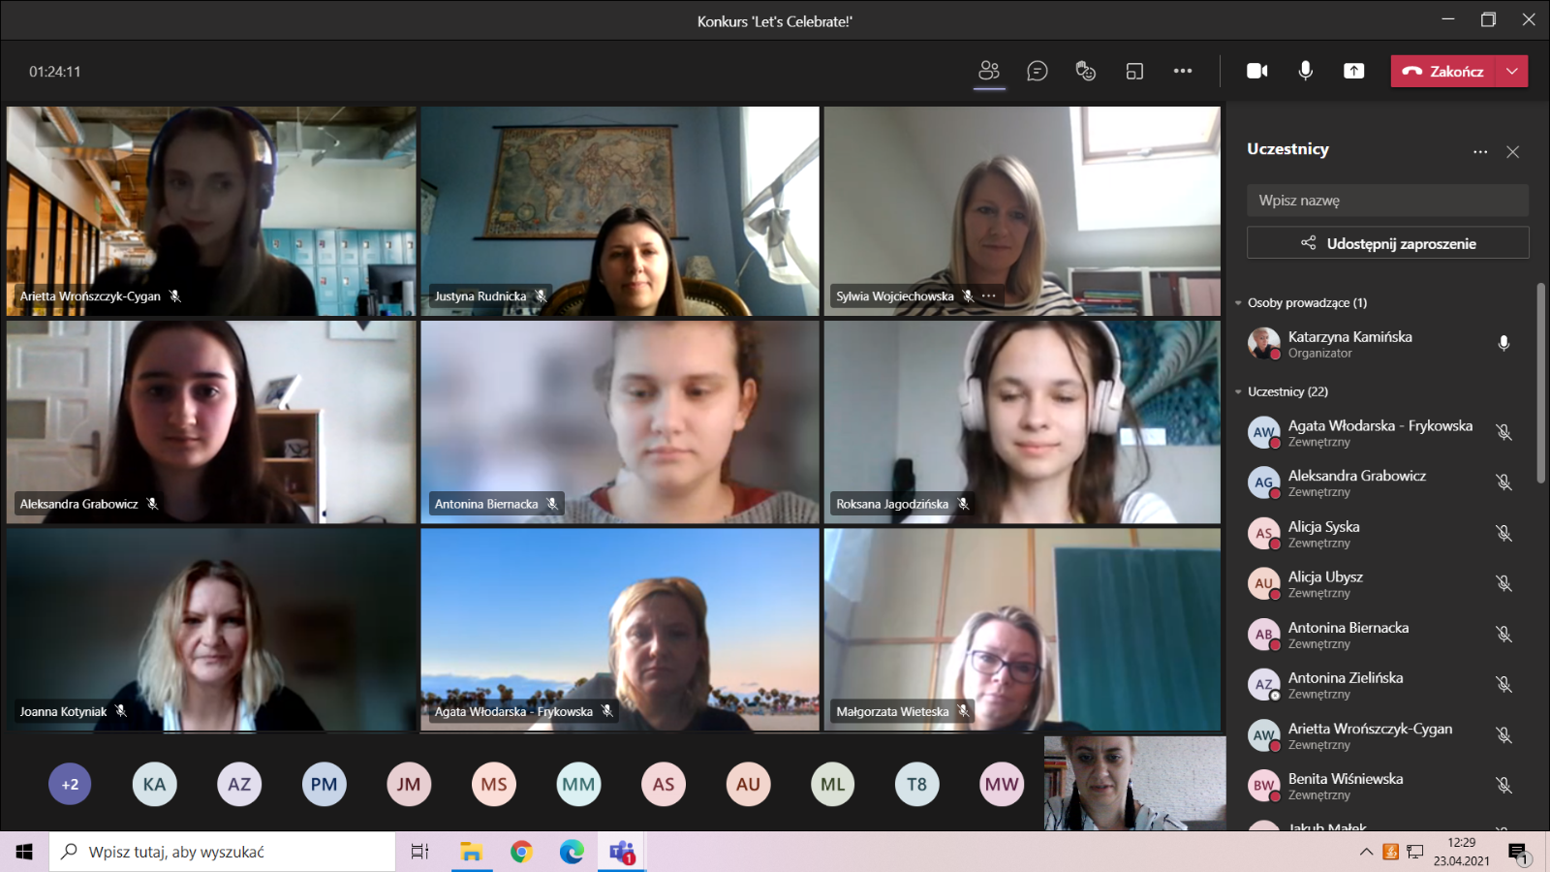Click the +2 overflow participants bubble

tap(70, 784)
